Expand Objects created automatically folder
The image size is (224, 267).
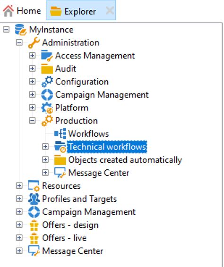[x=45, y=160]
